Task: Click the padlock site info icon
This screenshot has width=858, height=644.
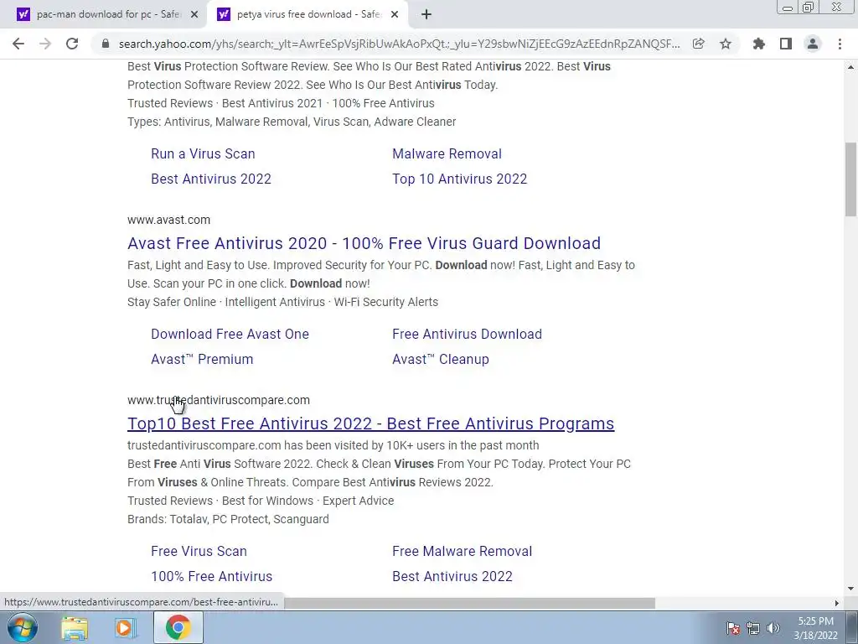Action: [106, 44]
